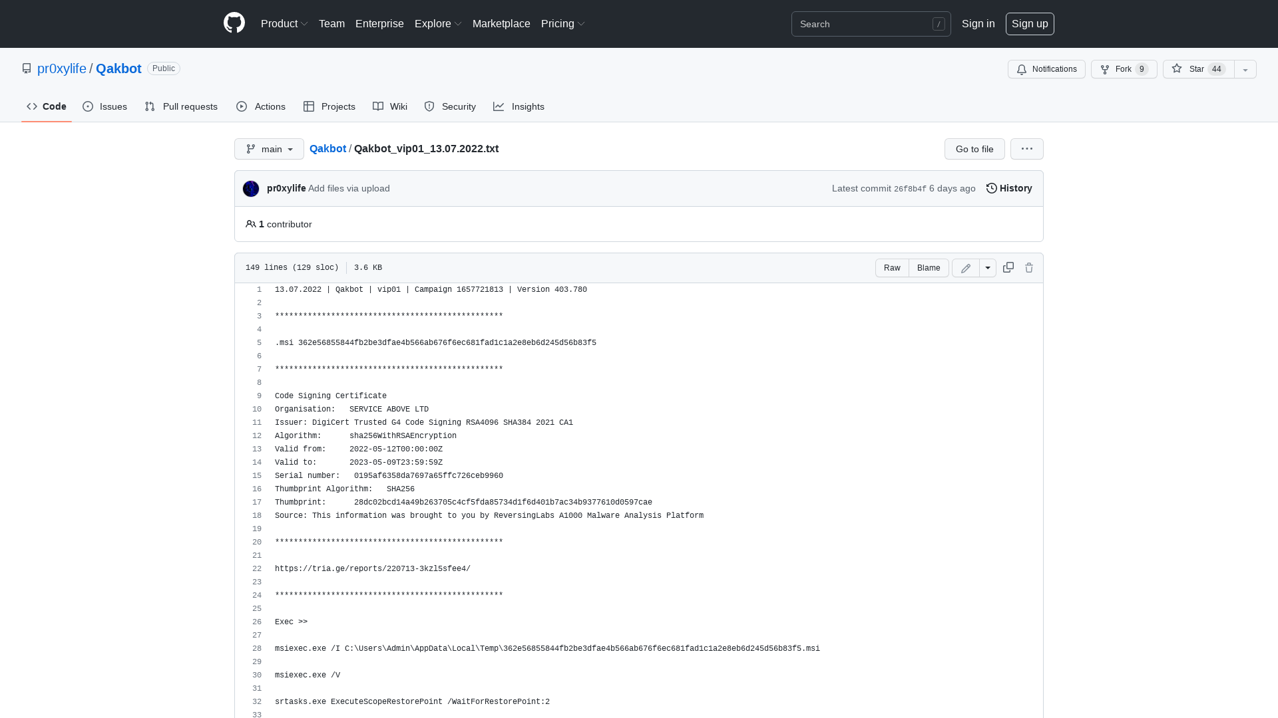Open the Product dropdown menu

[x=284, y=23]
